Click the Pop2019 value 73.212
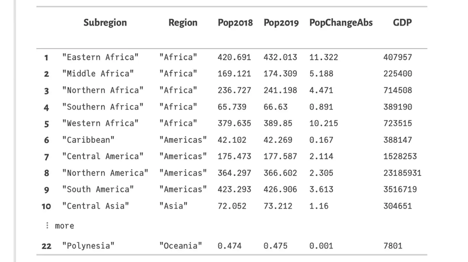Screen dimensions: 468x262 pyautogui.click(x=278, y=206)
